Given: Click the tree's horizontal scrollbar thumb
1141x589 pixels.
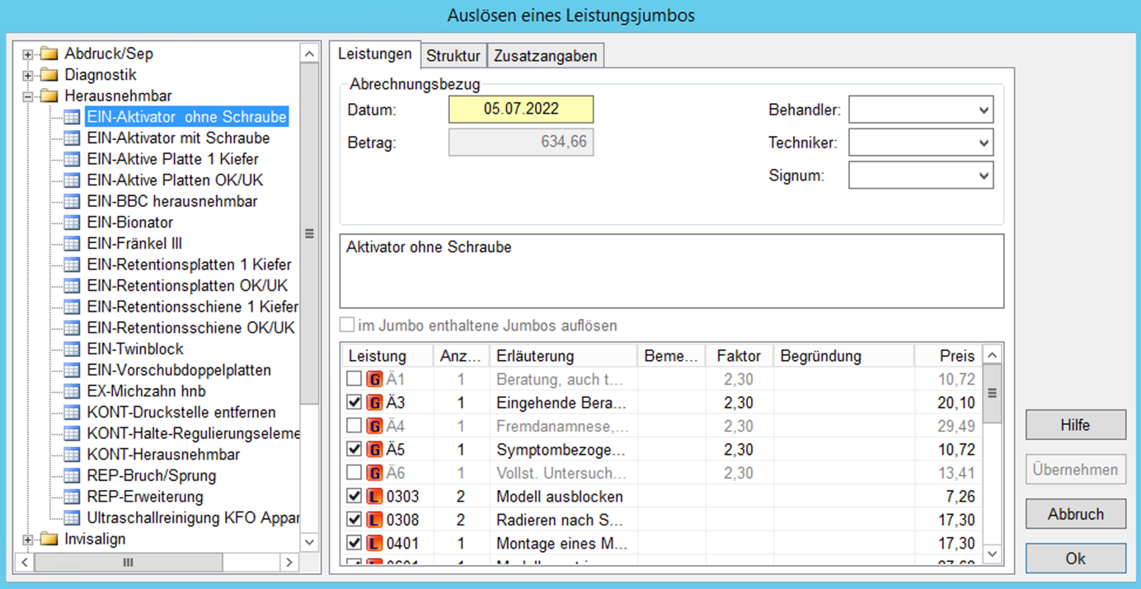Looking at the screenshot, I should 128,563.
